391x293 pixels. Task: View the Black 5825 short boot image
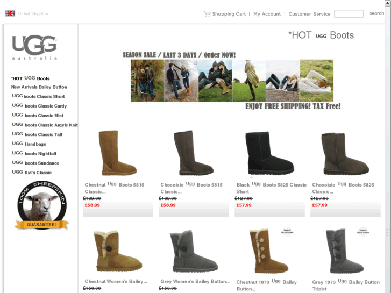point(269,153)
